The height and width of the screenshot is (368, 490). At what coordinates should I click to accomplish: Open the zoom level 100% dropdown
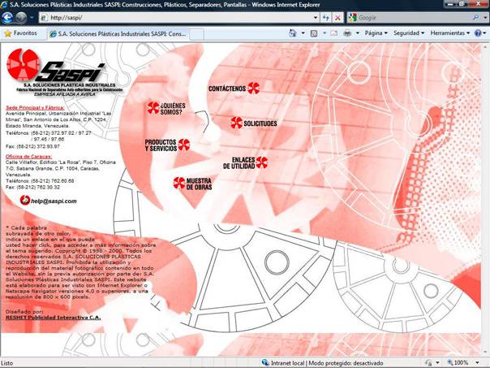point(463,362)
